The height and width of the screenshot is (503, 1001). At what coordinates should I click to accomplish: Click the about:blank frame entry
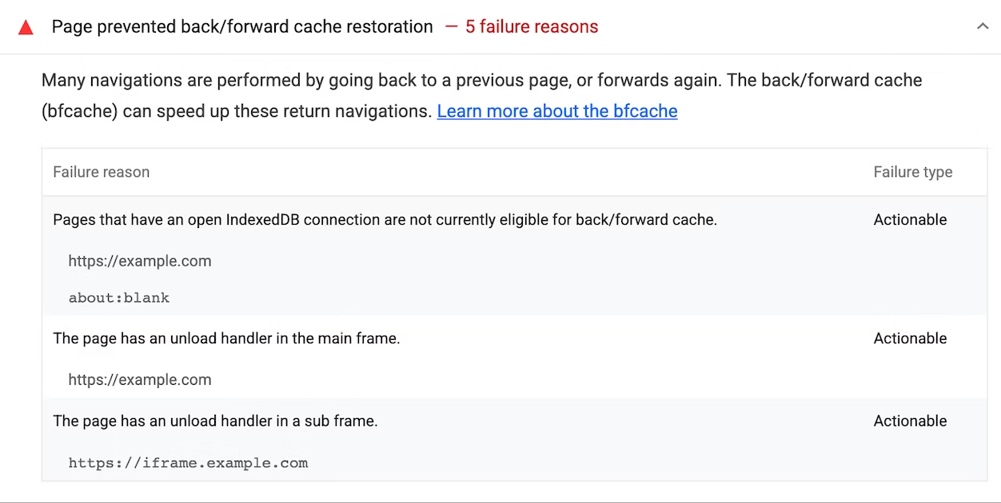click(119, 297)
